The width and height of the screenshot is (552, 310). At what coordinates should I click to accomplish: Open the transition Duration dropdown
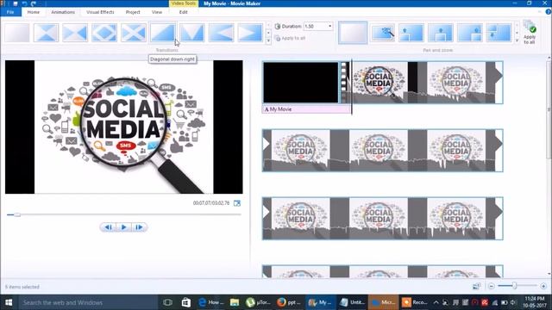(329, 26)
